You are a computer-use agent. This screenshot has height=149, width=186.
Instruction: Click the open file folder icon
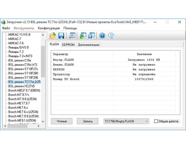point(52,35)
